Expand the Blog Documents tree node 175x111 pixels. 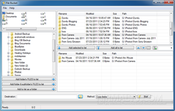click(x=9, y=44)
